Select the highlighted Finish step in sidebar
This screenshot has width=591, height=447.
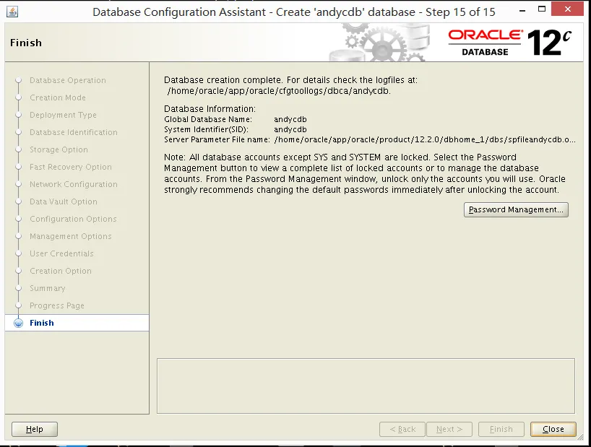point(77,323)
